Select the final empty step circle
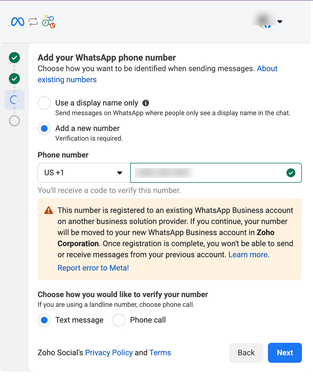 pos(14,121)
